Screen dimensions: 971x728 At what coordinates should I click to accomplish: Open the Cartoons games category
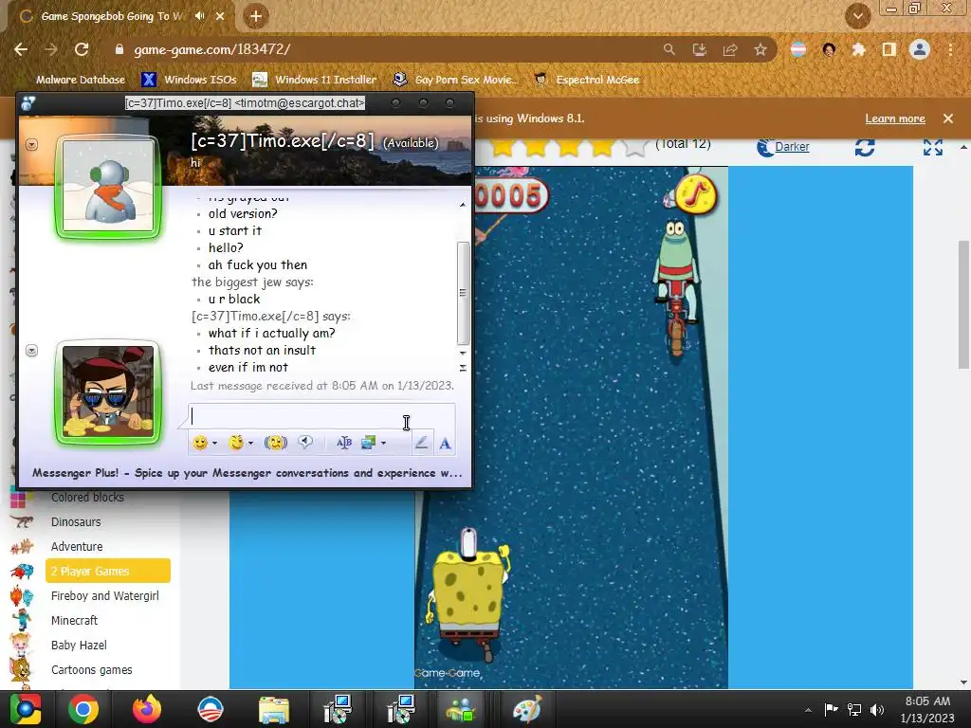92,670
